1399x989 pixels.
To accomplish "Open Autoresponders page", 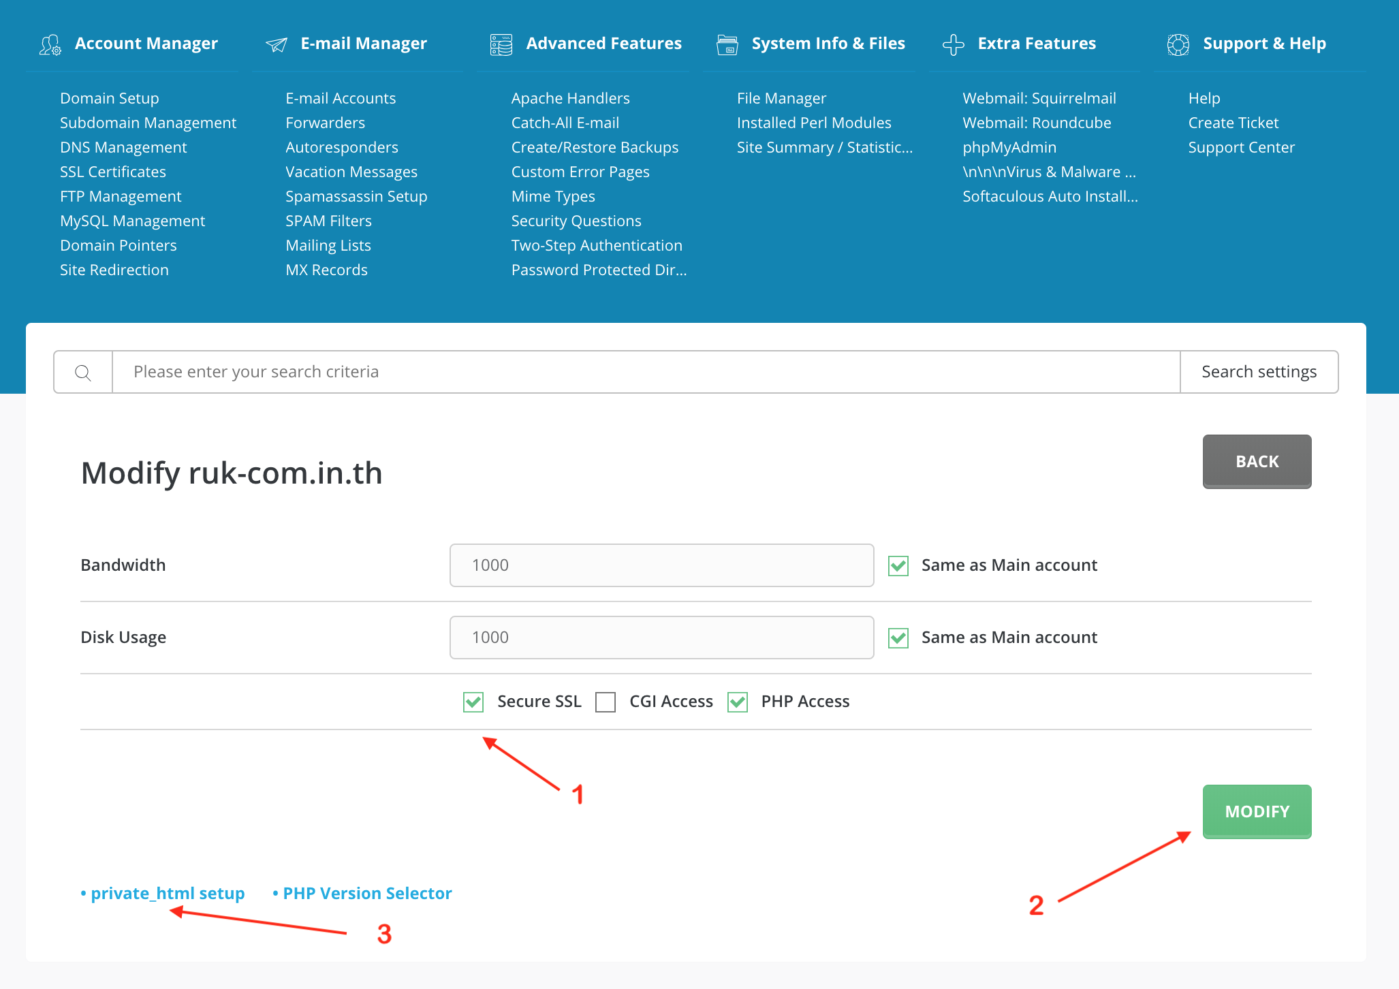I will coord(342,147).
